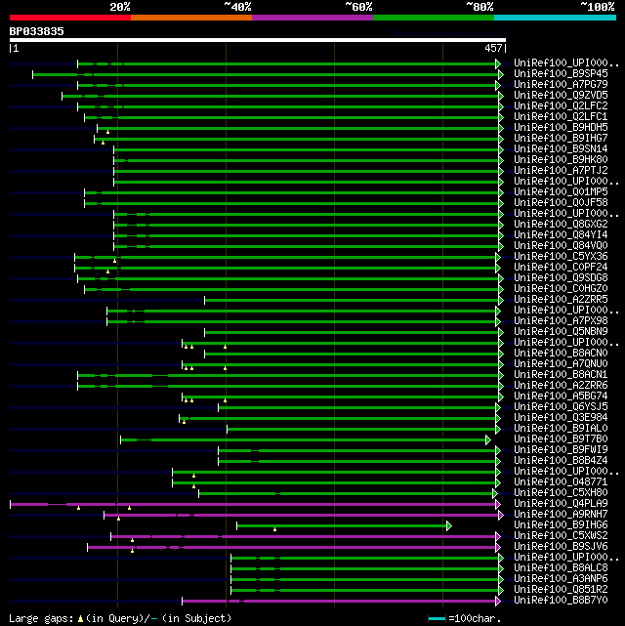The height and width of the screenshot is (626, 625).
Task: Select the UniRef100_B9IHG7 label
Action: 561,139
